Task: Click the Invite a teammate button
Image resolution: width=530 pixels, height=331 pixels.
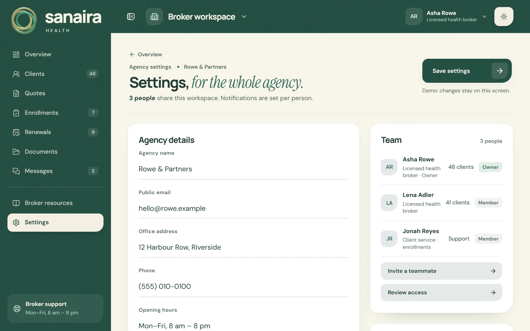Action: click(x=441, y=271)
